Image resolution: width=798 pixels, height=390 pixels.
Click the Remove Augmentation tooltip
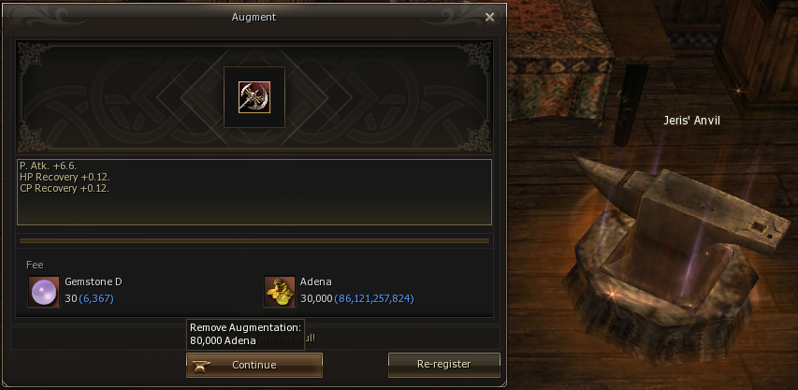pos(246,335)
